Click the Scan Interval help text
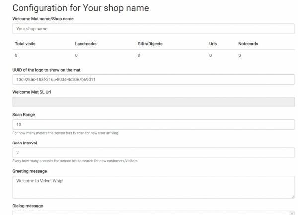 coord(75,161)
